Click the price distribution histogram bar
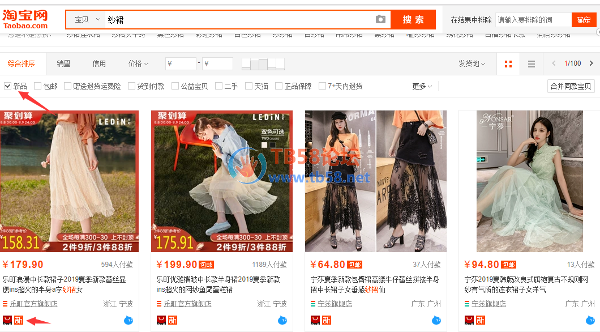The width and height of the screenshot is (600, 332). tap(263, 64)
